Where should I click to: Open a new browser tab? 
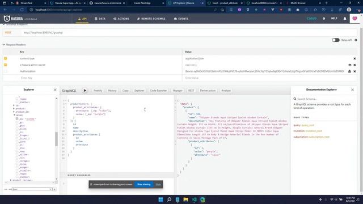[327, 3]
